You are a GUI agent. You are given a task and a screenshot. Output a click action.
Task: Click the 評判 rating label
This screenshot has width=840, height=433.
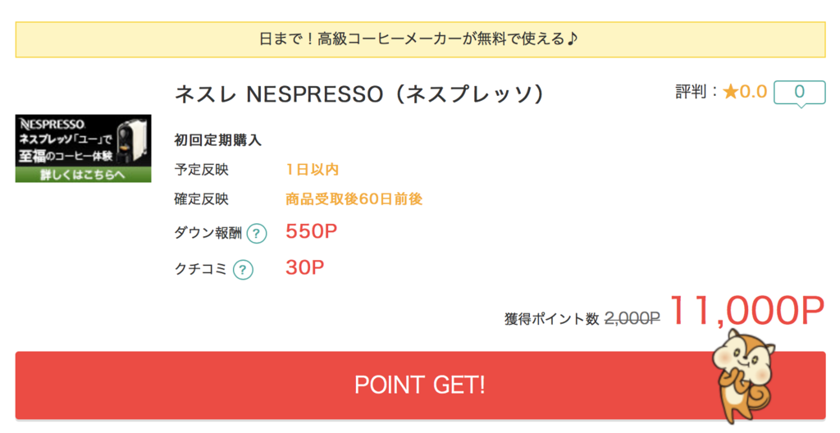691,92
